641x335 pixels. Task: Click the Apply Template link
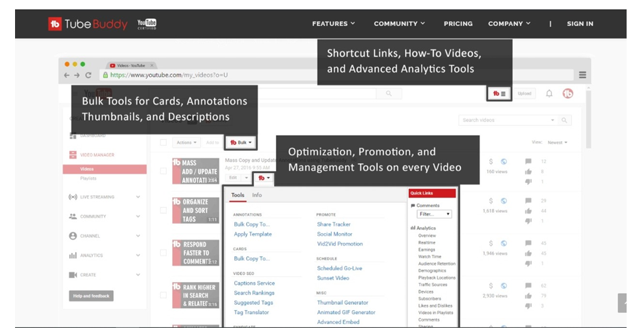pyautogui.click(x=252, y=234)
